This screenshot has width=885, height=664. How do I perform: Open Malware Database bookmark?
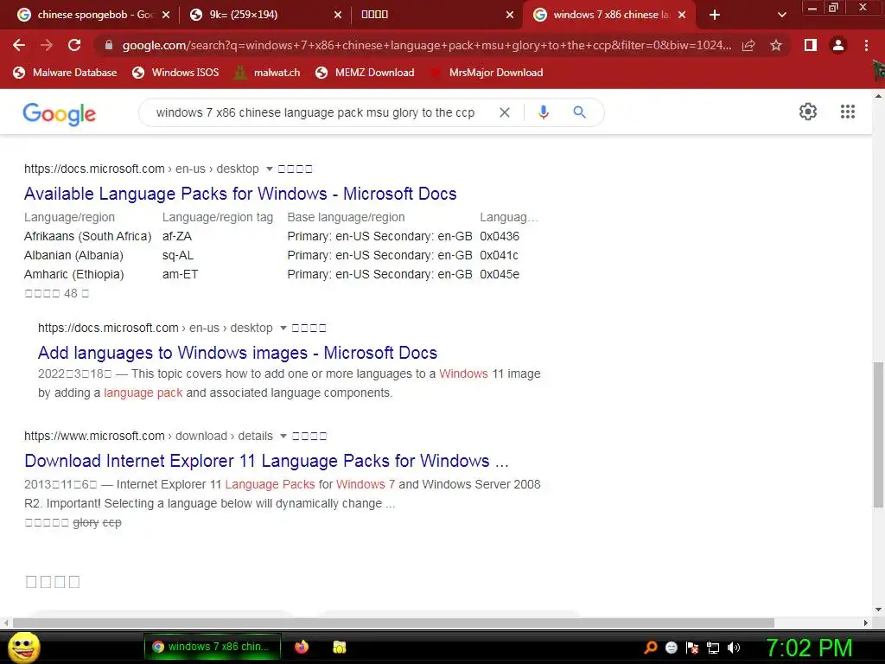66,73
